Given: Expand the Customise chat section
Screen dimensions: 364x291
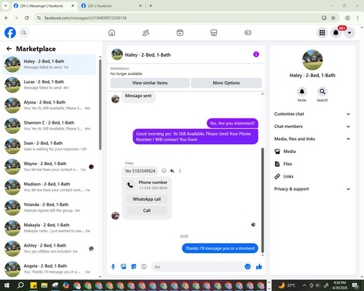Looking at the screenshot, I should coord(312,114).
